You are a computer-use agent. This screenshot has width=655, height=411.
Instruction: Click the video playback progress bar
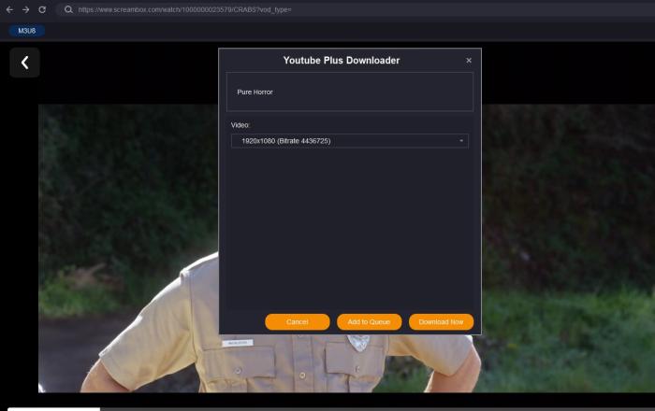point(331,409)
